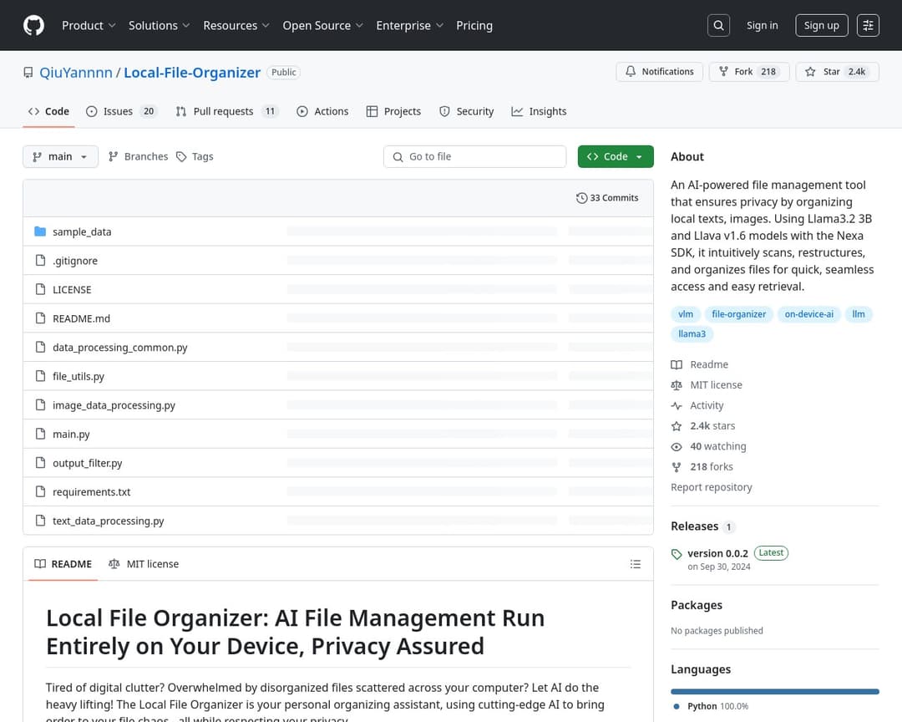
Task: Open output_filter.py
Action: 88,463
